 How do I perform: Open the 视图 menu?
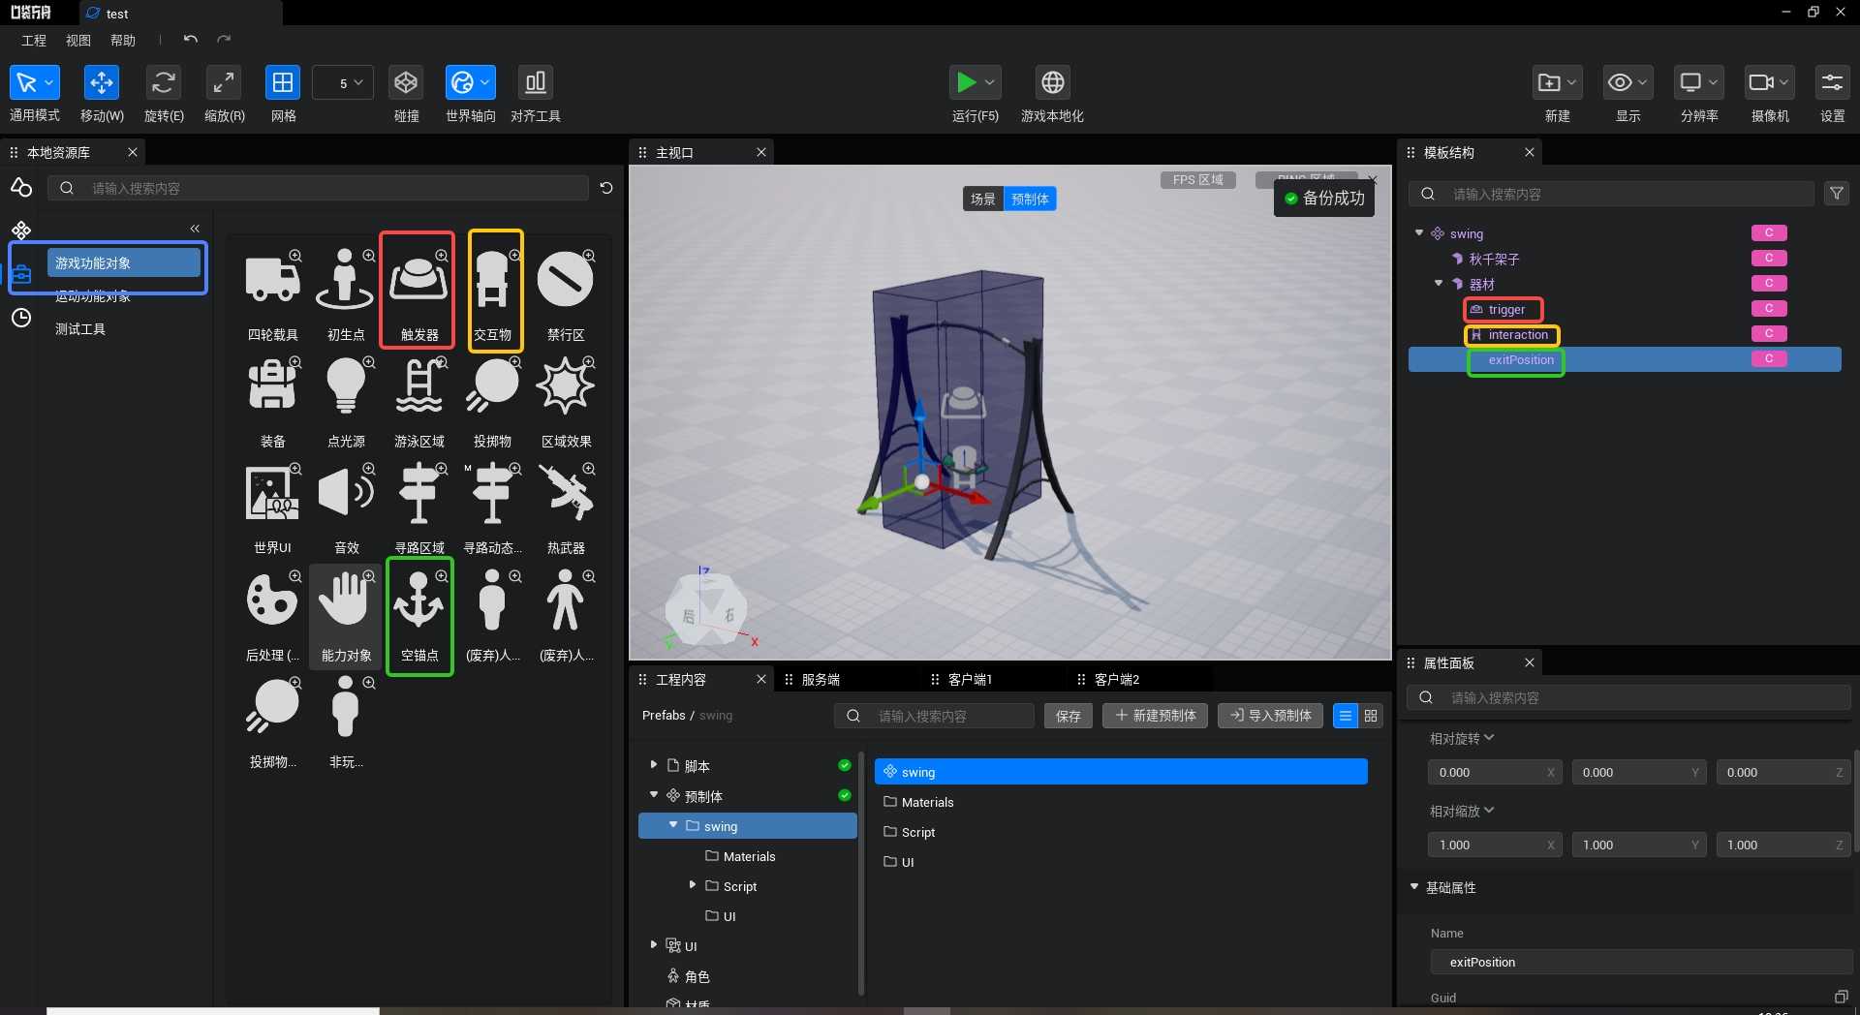point(78,41)
